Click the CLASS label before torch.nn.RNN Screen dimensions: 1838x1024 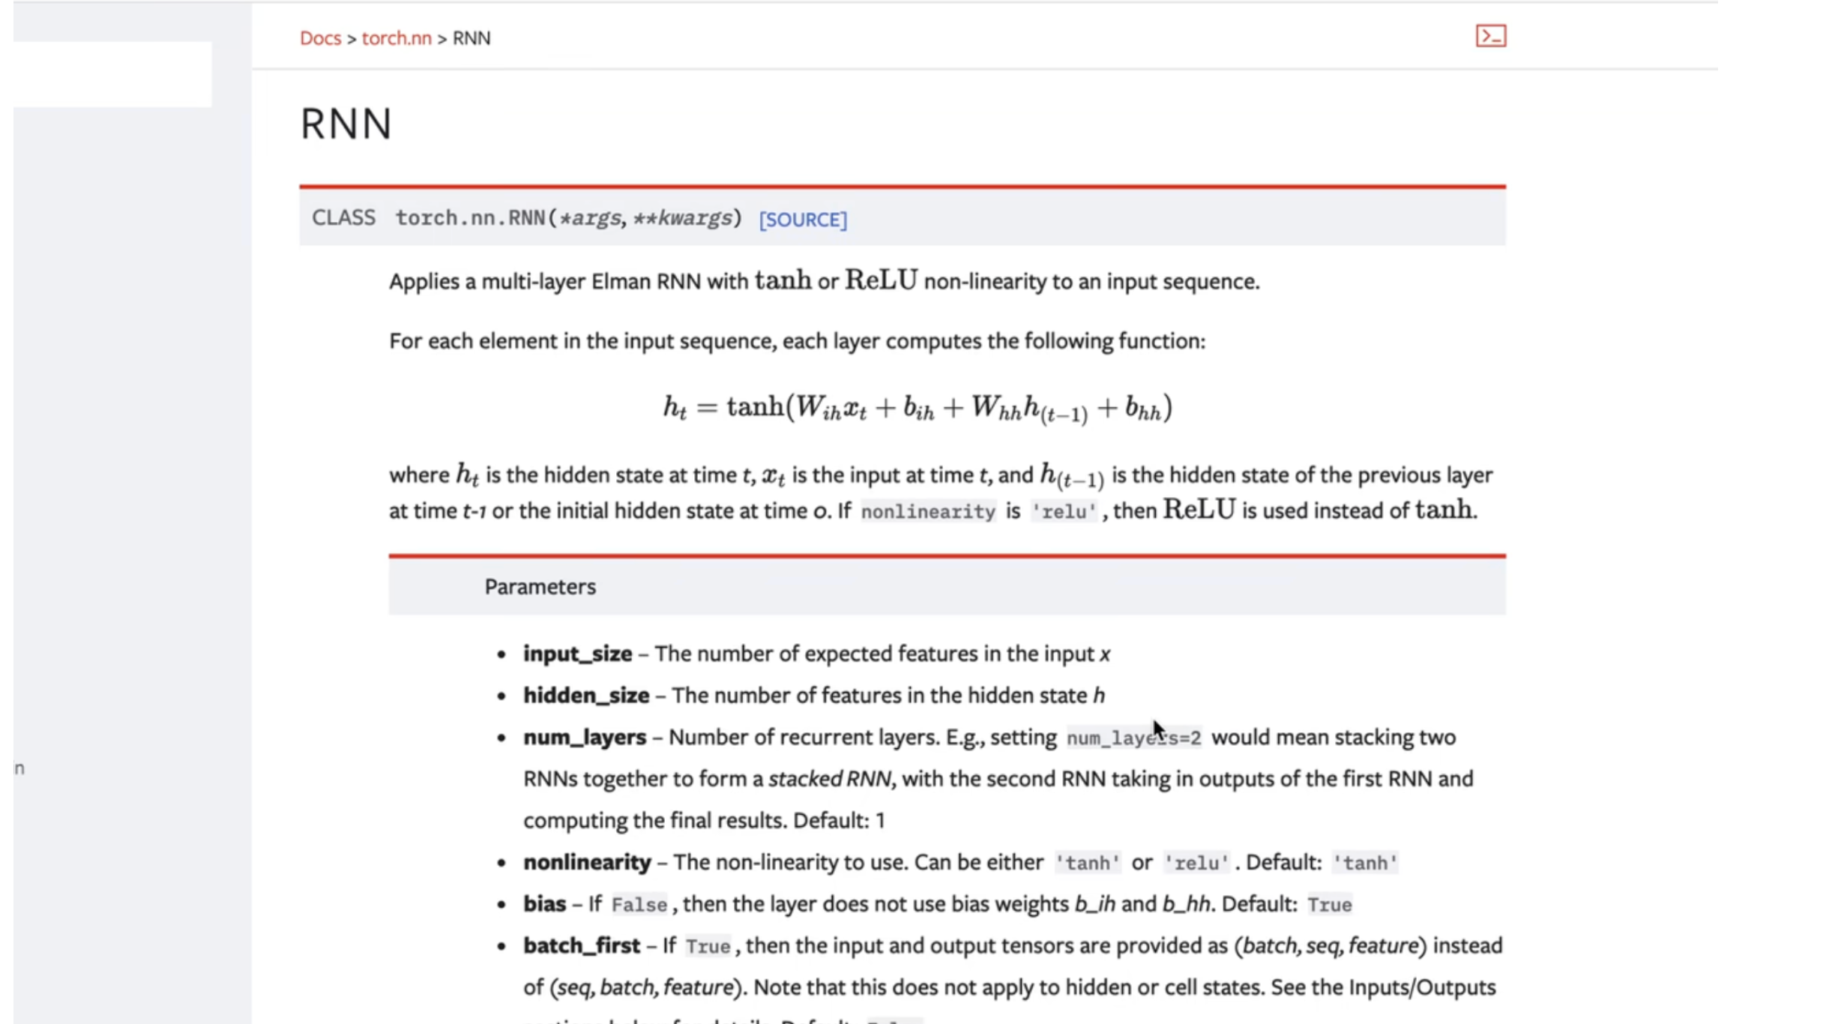[x=343, y=218]
